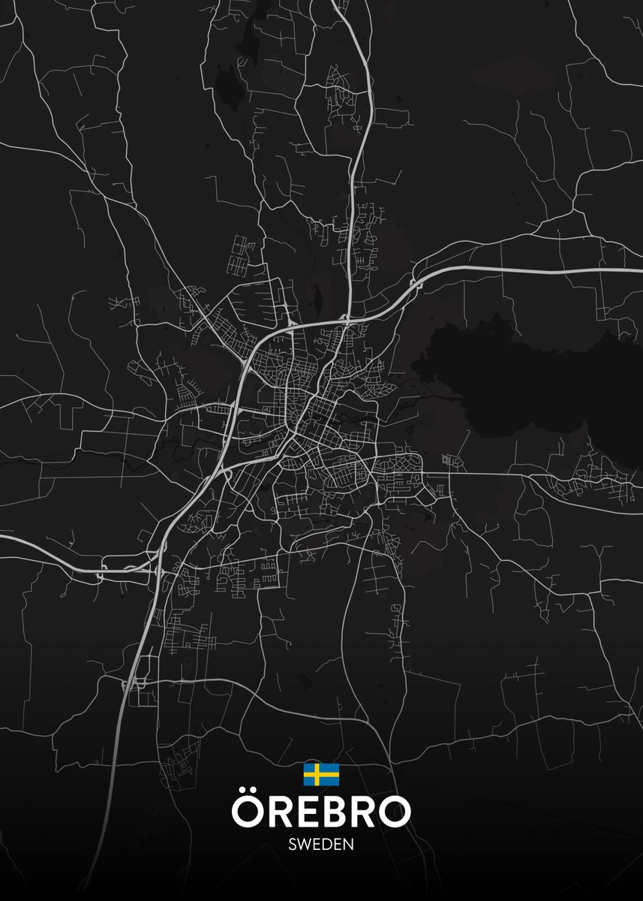The height and width of the screenshot is (901, 643).
Task: Click the SWEDEN subtitle label
Action: 321,845
